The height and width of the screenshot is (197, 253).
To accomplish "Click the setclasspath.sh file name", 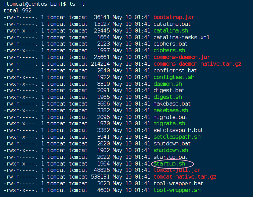I will pos(177,137).
